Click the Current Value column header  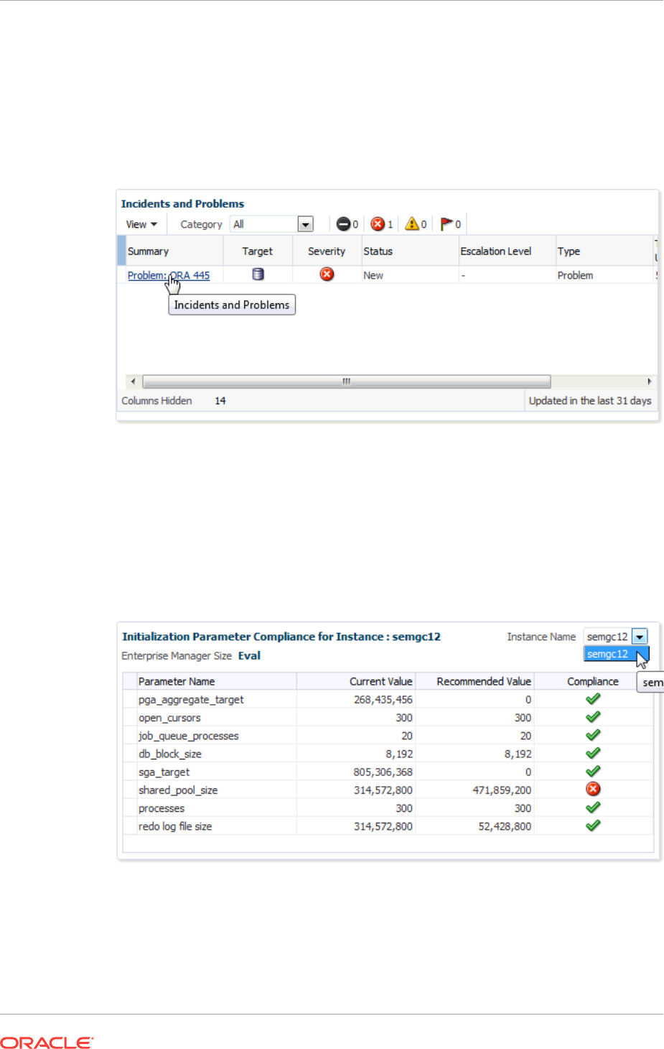coord(356,681)
